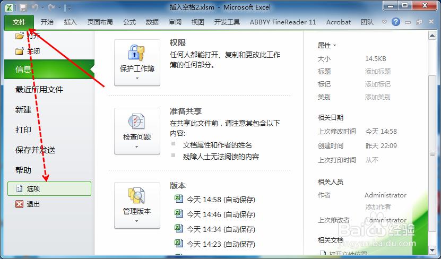
Task: Click the 选项 document icon
Action: (x=19, y=189)
